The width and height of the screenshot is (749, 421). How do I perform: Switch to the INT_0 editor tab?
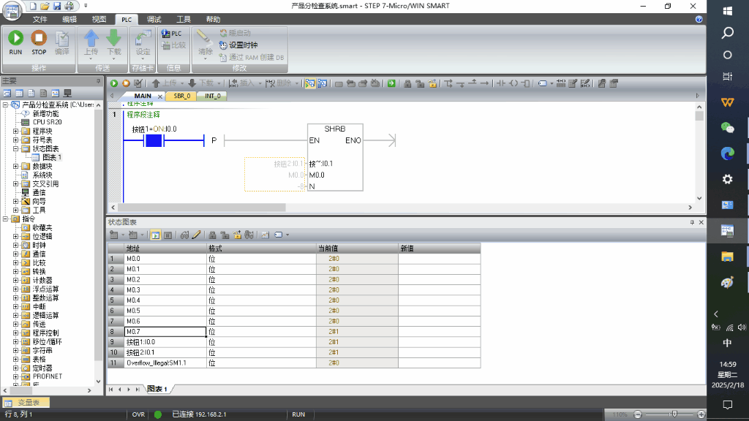click(213, 96)
